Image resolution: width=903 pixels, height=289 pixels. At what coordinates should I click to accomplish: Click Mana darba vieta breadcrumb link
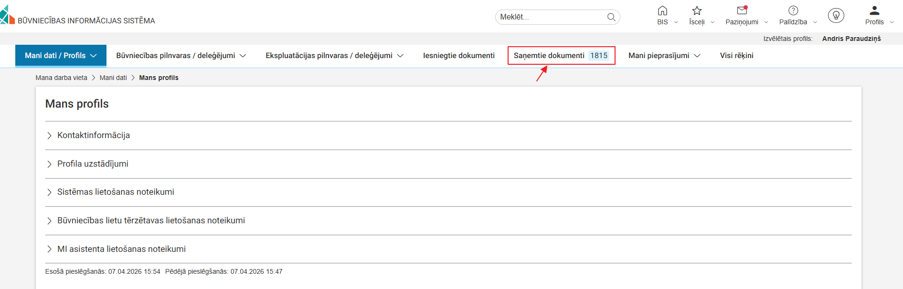(x=61, y=78)
